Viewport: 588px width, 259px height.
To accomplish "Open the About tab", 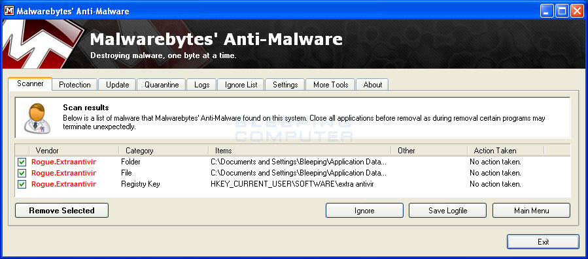I will point(372,85).
